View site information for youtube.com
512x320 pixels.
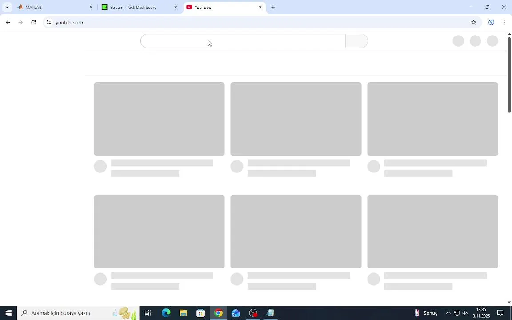pos(48,23)
